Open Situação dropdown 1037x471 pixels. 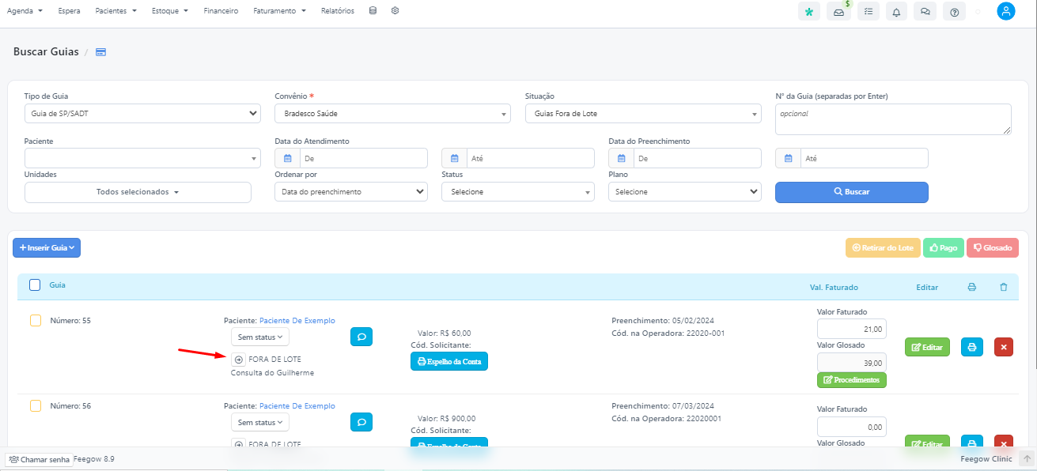643,113
